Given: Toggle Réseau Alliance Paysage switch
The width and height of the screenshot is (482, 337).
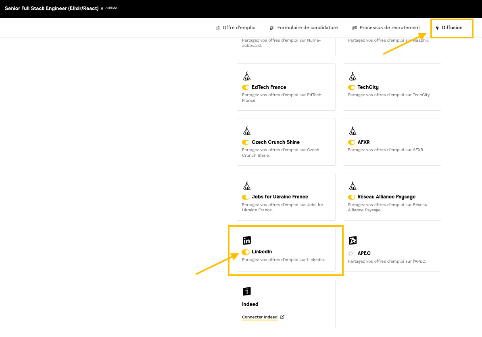Looking at the screenshot, I should click(351, 197).
